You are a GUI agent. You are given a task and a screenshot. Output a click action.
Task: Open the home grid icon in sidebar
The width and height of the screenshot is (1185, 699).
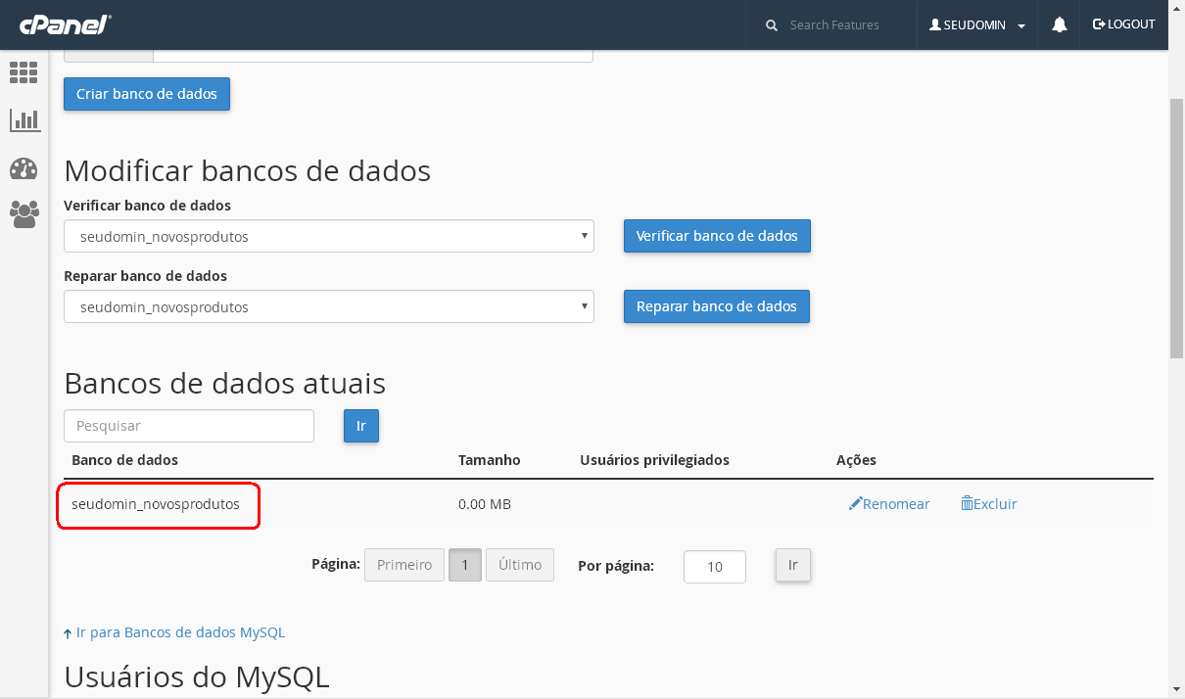point(24,72)
